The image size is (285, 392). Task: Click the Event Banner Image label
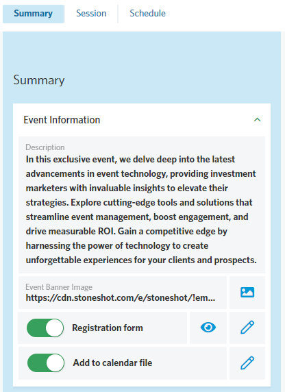pos(59,287)
